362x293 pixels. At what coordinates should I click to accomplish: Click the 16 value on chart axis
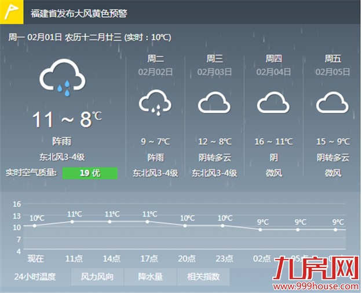17,204
